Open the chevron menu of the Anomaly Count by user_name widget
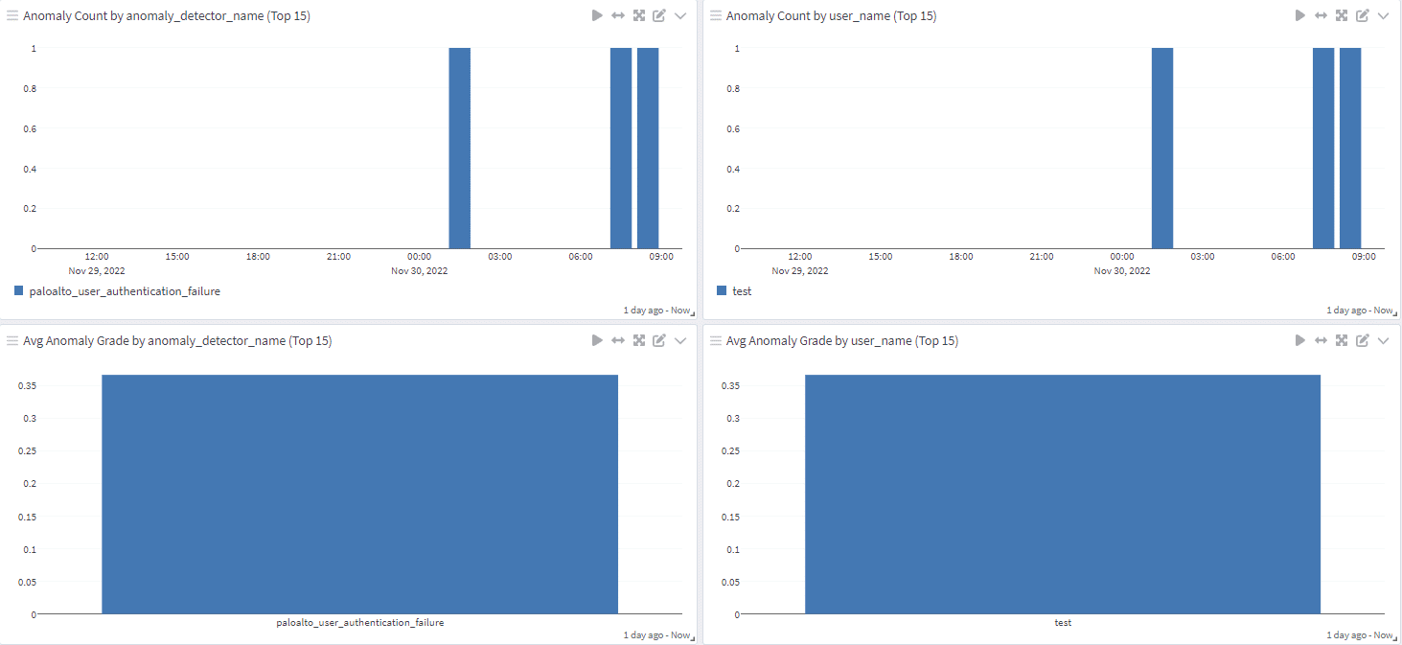Viewport: 1402px width, 645px height. point(1383,16)
